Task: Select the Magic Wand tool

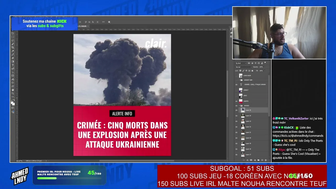Action: pos(13,44)
